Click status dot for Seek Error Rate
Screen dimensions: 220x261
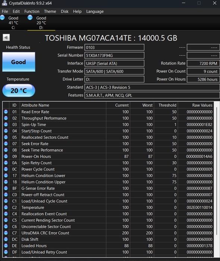tap(6, 144)
